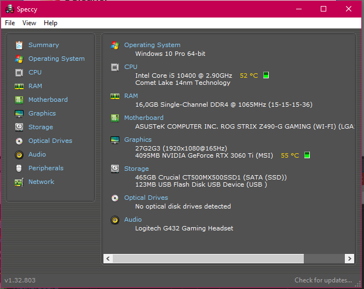
Task: Click the Logitech G432 Gaming Headset text
Action: [184, 228]
